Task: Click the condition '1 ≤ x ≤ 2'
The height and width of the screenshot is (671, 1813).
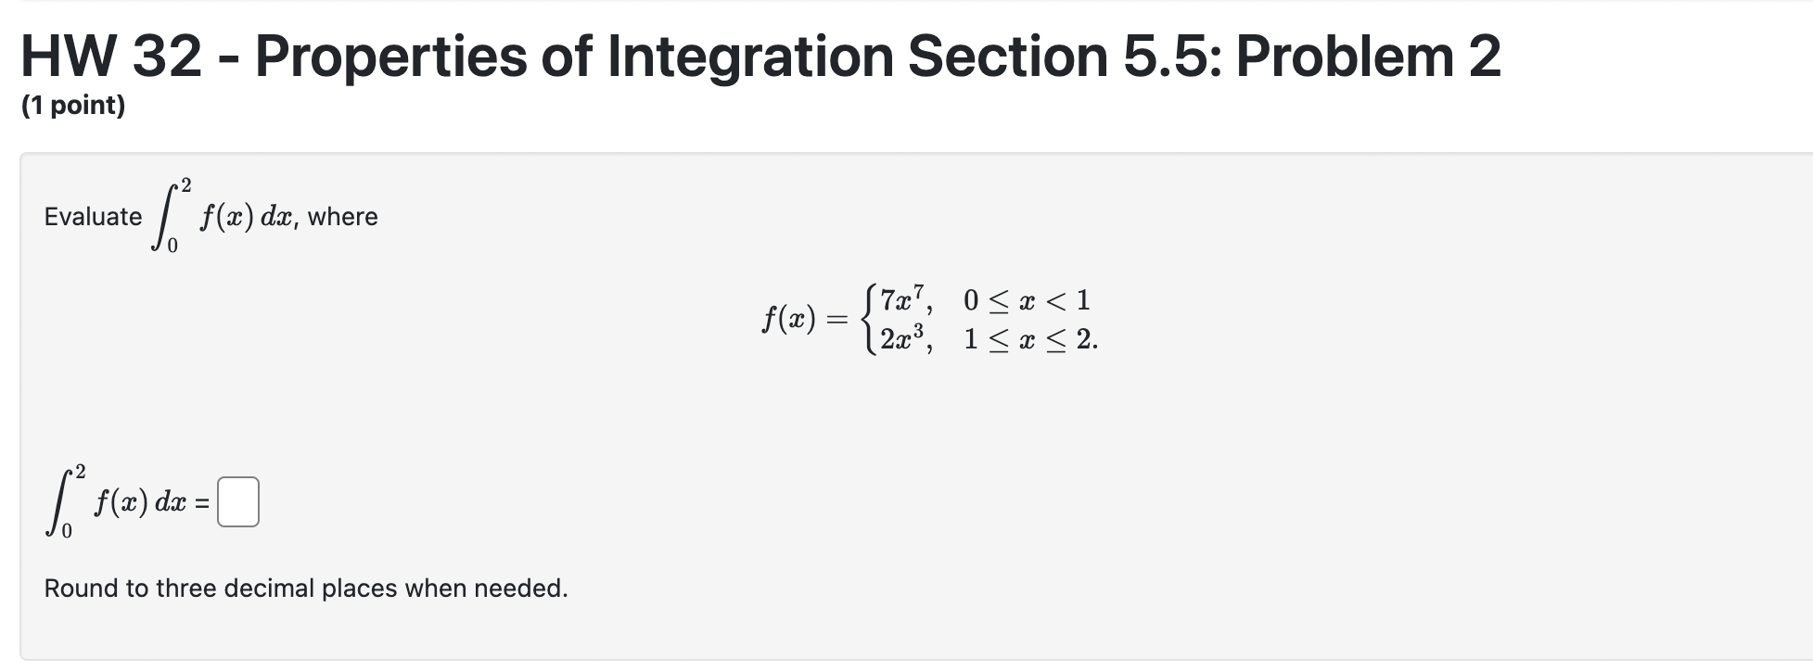Action: [x=1029, y=340]
